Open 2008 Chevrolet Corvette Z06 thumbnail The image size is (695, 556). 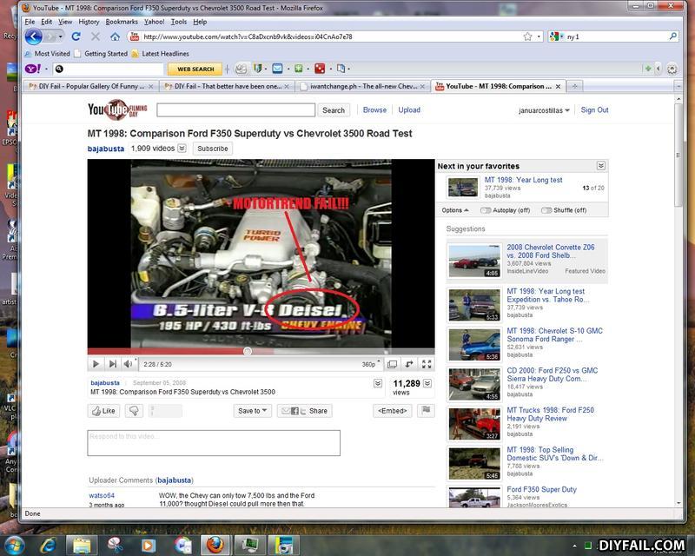point(473,261)
